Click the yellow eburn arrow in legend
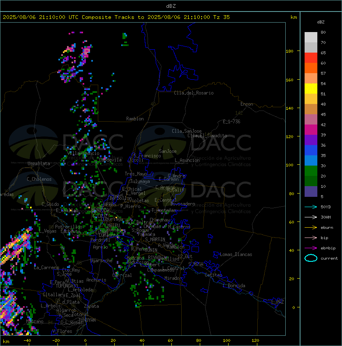The height and width of the screenshot is (346, 342). 311,228
